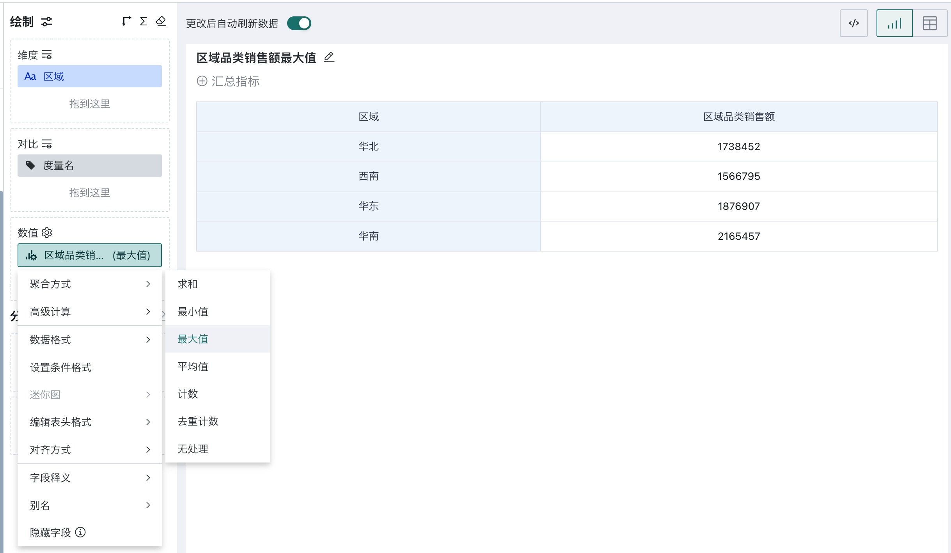Select 无处理 aggregation option
The height and width of the screenshot is (553, 951).
pyautogui.click(x=218, y=449)
